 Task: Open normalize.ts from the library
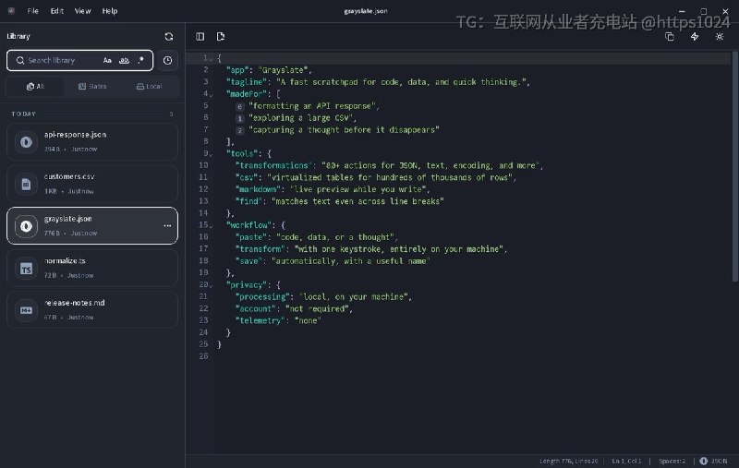[x=92, y=269]
